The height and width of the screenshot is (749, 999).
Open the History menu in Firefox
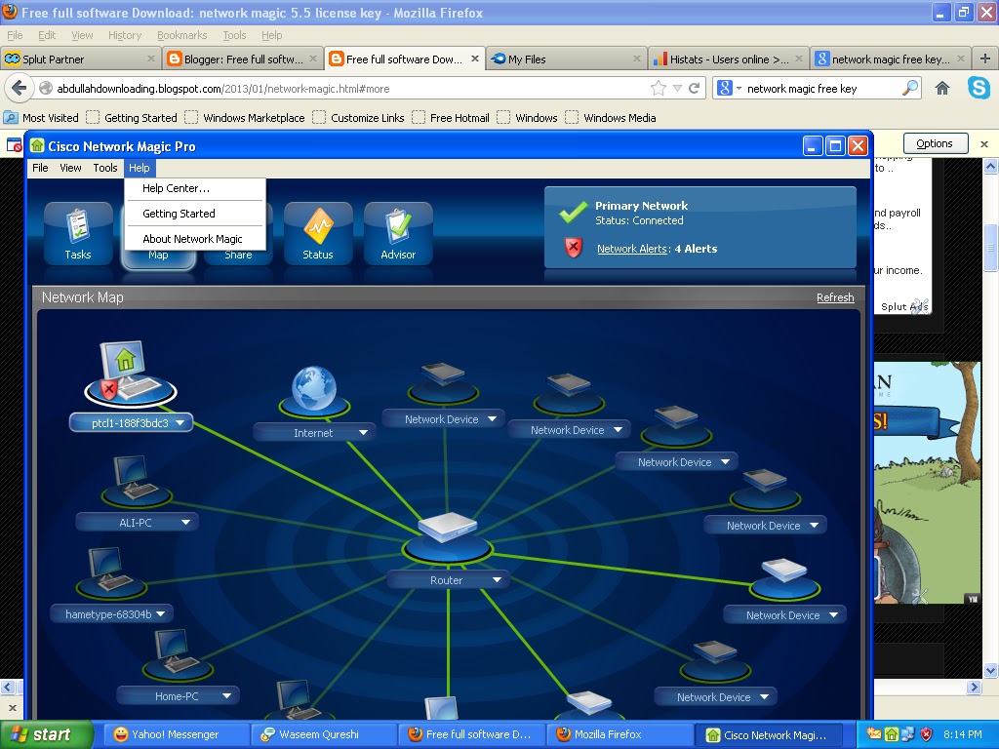tap(124, 35)
